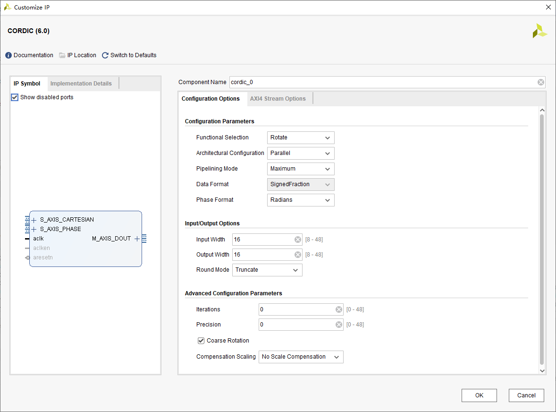Clear the Iterations value
The height and width of the screenshot is (412, 556).
(338, 309)
